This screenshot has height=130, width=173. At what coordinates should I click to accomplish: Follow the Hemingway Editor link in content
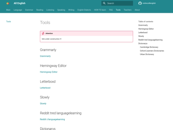click(x=49, y=72)
